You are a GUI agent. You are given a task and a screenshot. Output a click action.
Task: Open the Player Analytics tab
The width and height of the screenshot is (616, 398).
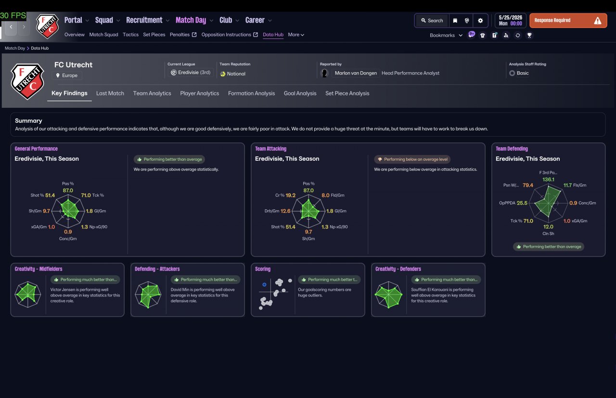[x=200, y=93]
